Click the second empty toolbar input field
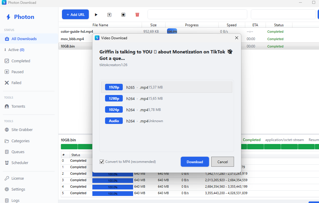Screen dimensions: 319x203 coord(283,14)
